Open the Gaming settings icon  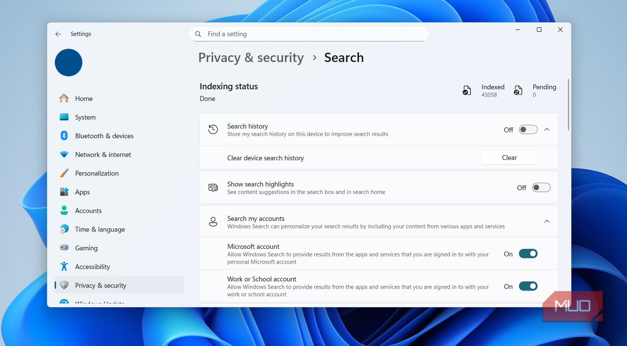click(65, 248)
